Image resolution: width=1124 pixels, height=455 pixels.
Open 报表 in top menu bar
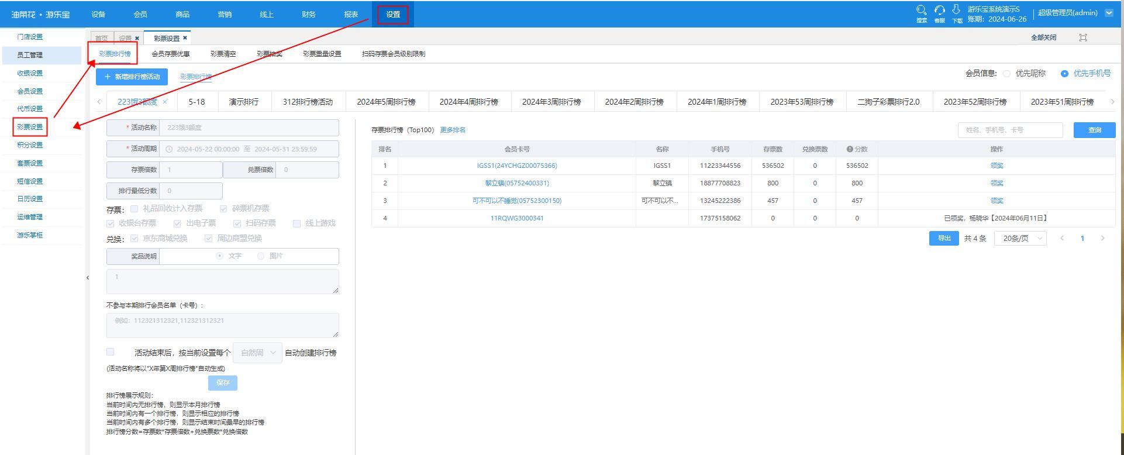(x=351, y=14)
